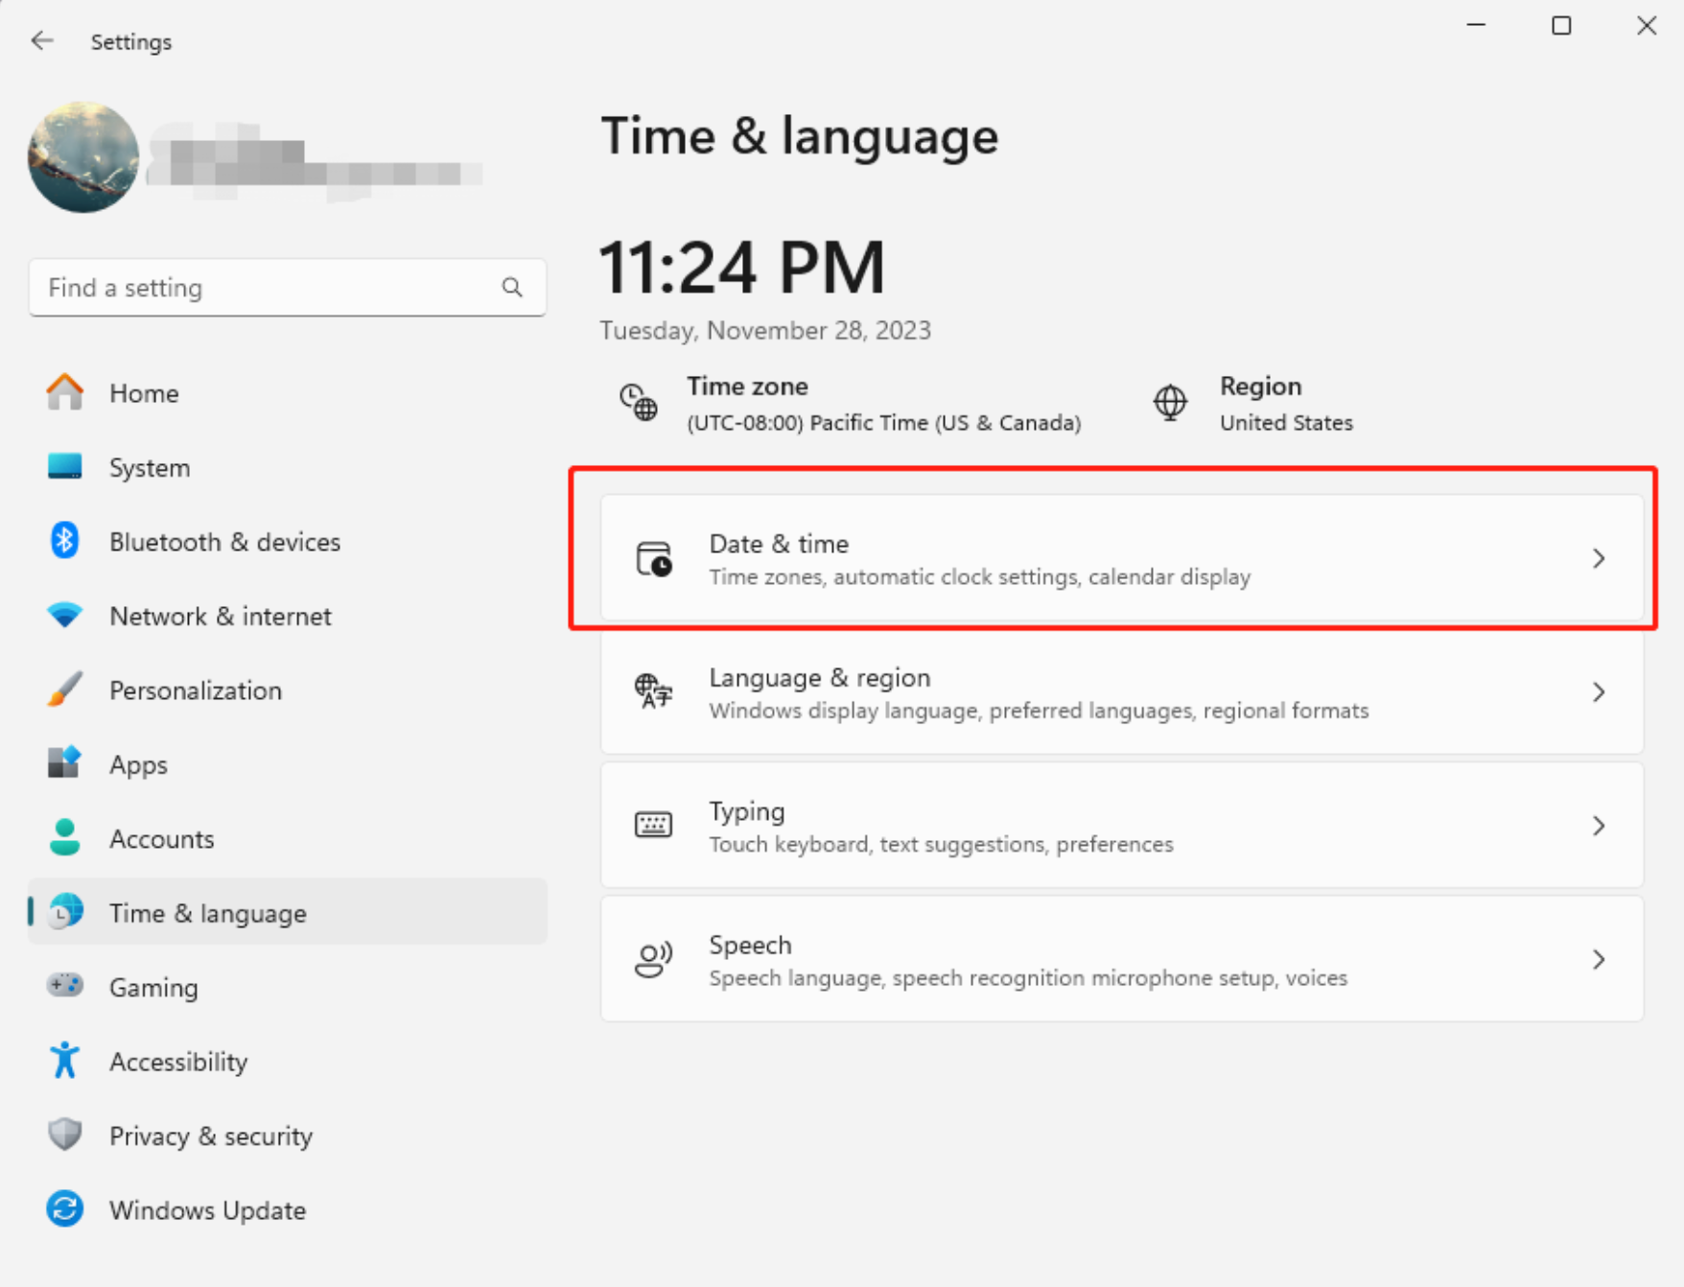Open System settings category
This screenshot has width=1684, height=1287.
(150, 468)
